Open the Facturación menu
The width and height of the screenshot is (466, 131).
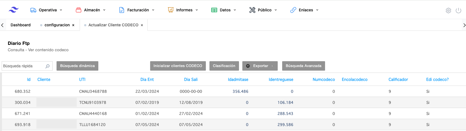click(137, 10)
